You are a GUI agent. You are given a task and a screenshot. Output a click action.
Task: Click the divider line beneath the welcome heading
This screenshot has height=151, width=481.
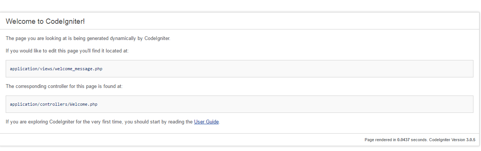pos(240,29)
